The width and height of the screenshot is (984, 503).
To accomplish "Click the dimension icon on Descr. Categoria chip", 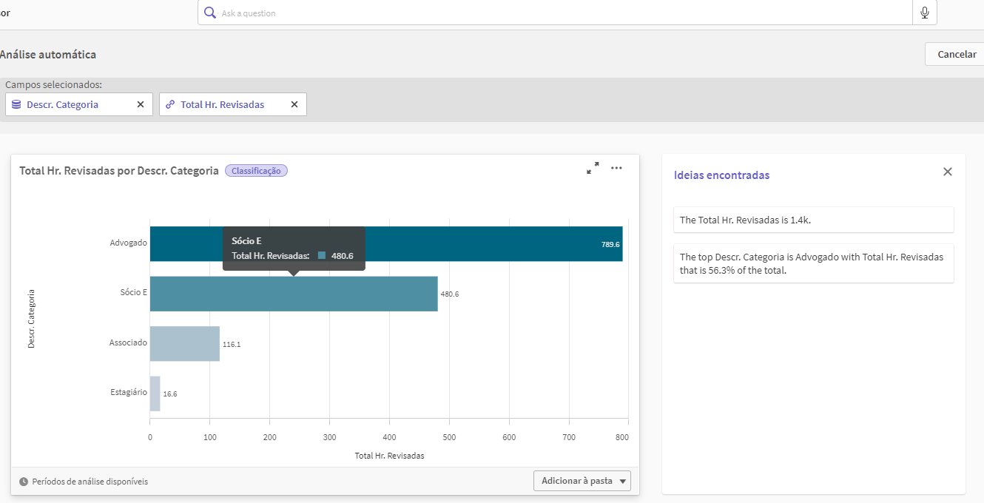I will pos(16,104).
